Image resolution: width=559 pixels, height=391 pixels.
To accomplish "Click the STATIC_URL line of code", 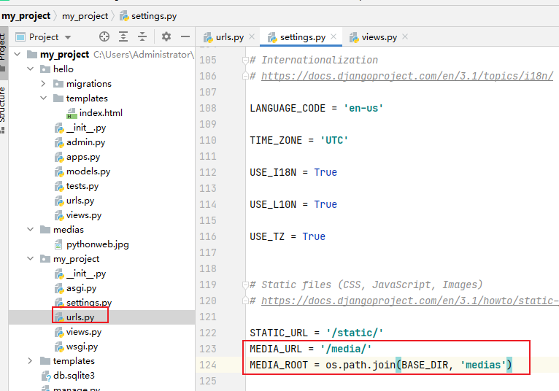I will [x=316, y=333].
